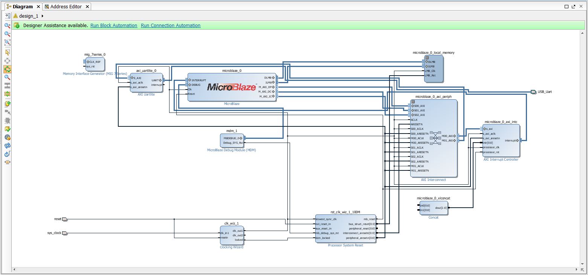588x275 pixels.
Task: Click the Run Block Automation link
Action: point(114,26)
